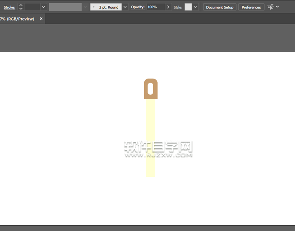Click the Document Setup button
Viewport: 295px width, 231px height.
click(219, 7)
